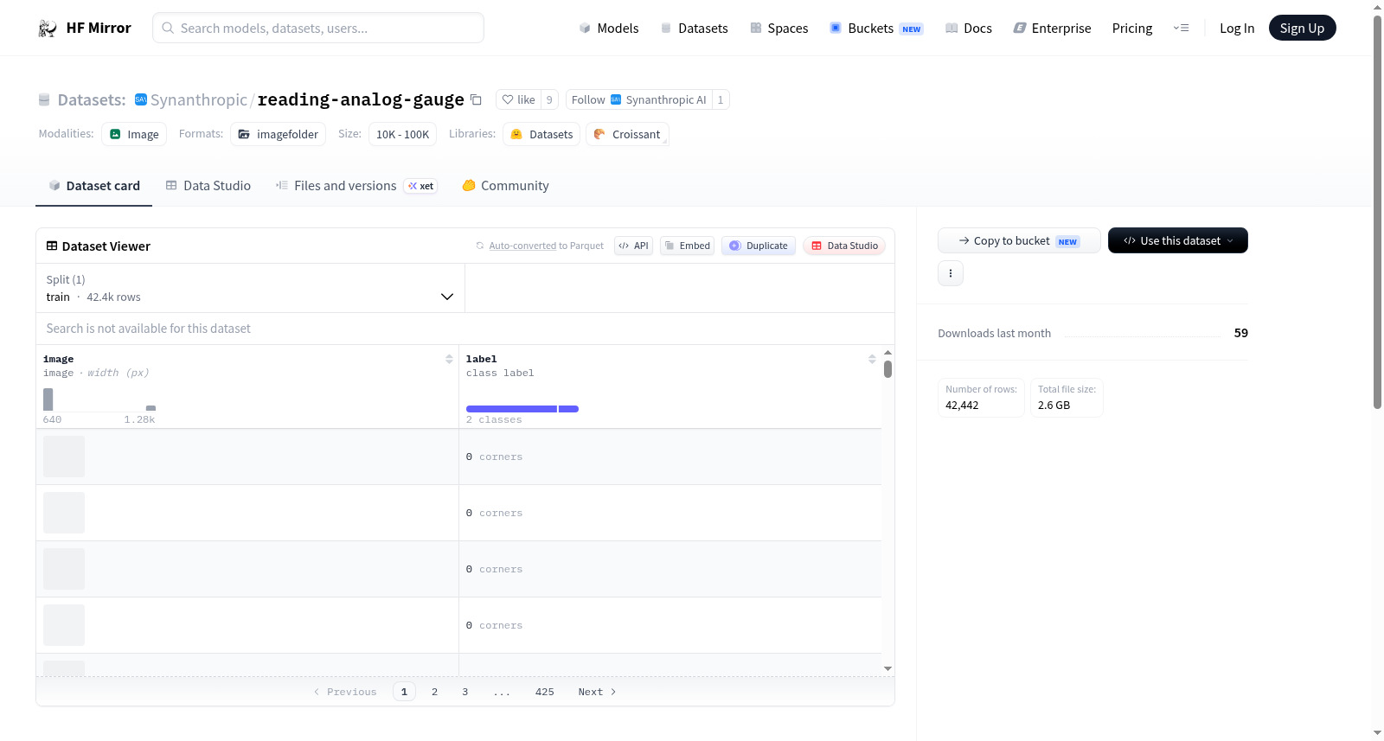Go to page 3
1384x741 pixels.
(465, 692)
